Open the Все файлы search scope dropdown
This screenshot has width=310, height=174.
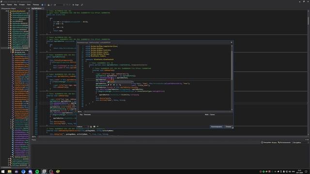297,143
